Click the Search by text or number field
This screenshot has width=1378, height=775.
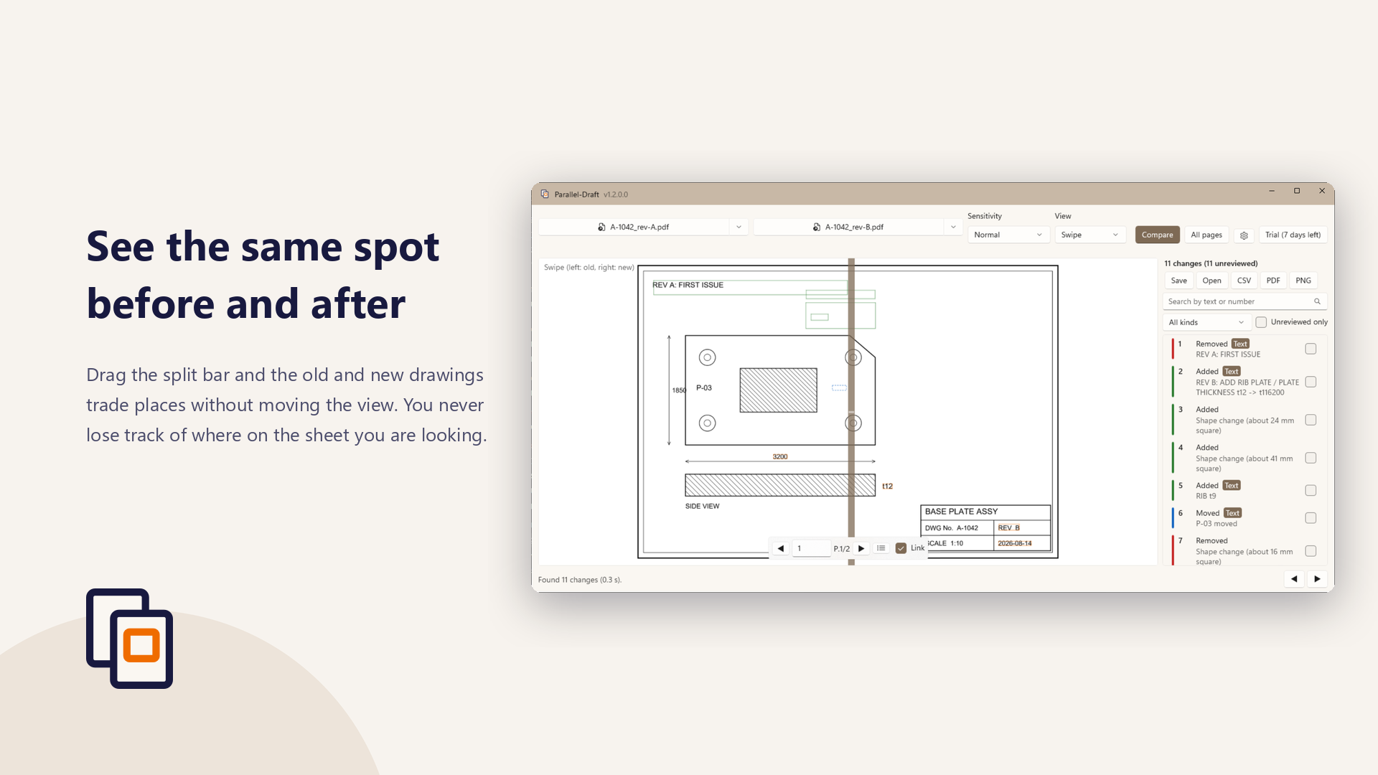1245,301
